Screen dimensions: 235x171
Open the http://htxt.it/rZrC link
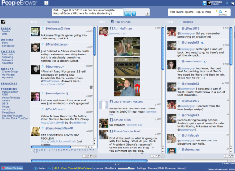53,84
